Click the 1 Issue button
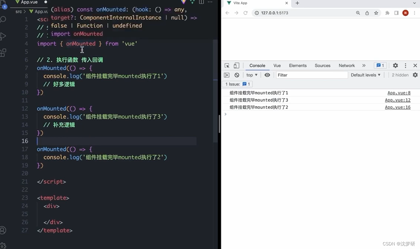This screenshot has height=249, width=420. [x=238, y=84]
